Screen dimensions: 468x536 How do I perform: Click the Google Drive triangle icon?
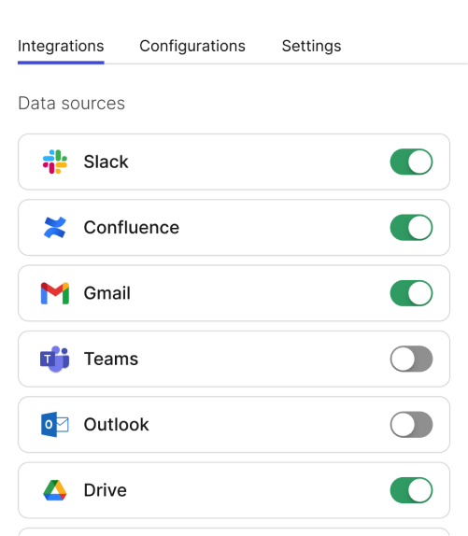point(55,490)
